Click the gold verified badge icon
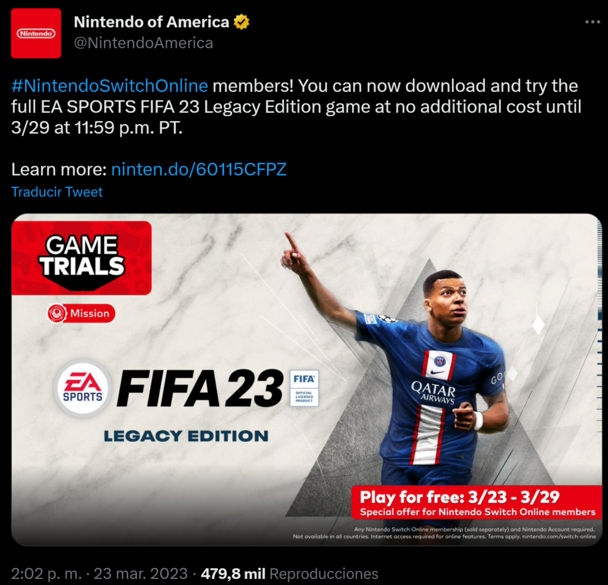The image size is (608, 585). click(x=241, y=22)
